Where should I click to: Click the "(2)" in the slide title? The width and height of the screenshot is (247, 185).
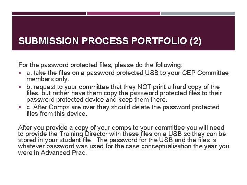[195, 41]
